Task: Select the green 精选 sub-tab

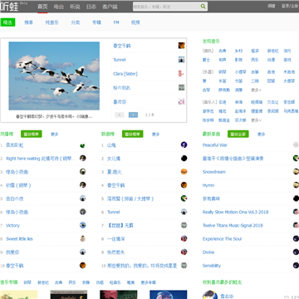Action: click(x=7, y=22)
